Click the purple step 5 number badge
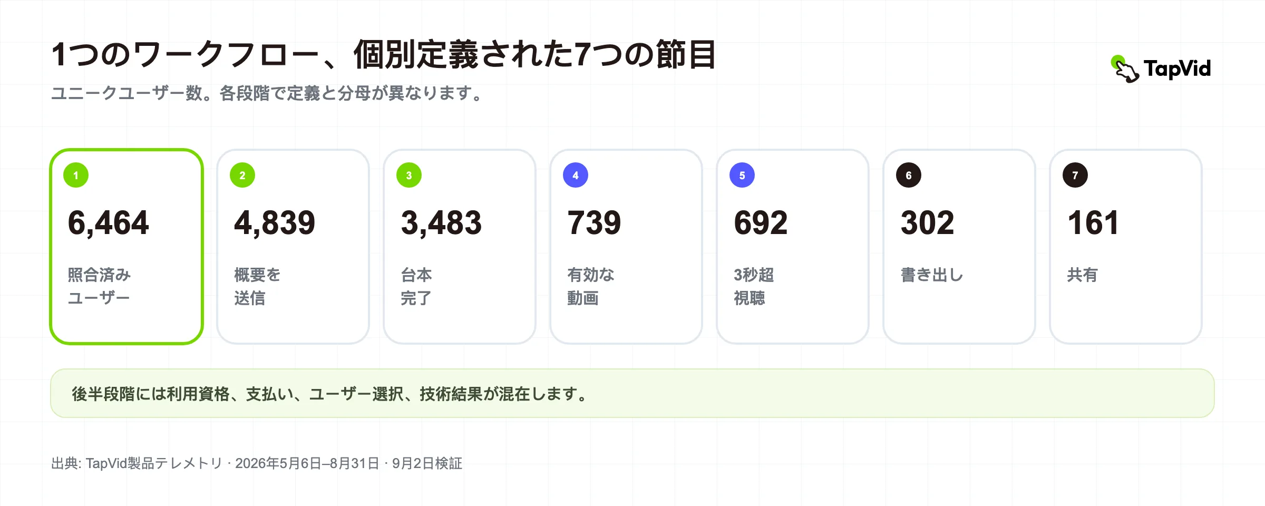The width and height of the screenshot is (1265, 506). coord(742,175)
